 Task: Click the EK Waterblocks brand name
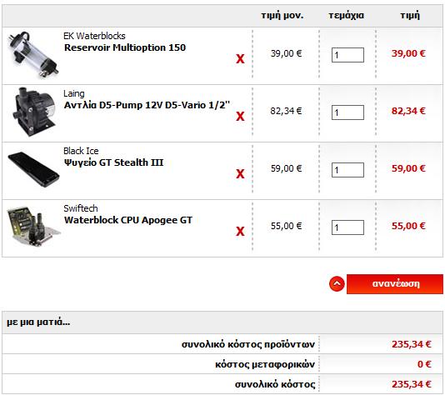94,36
